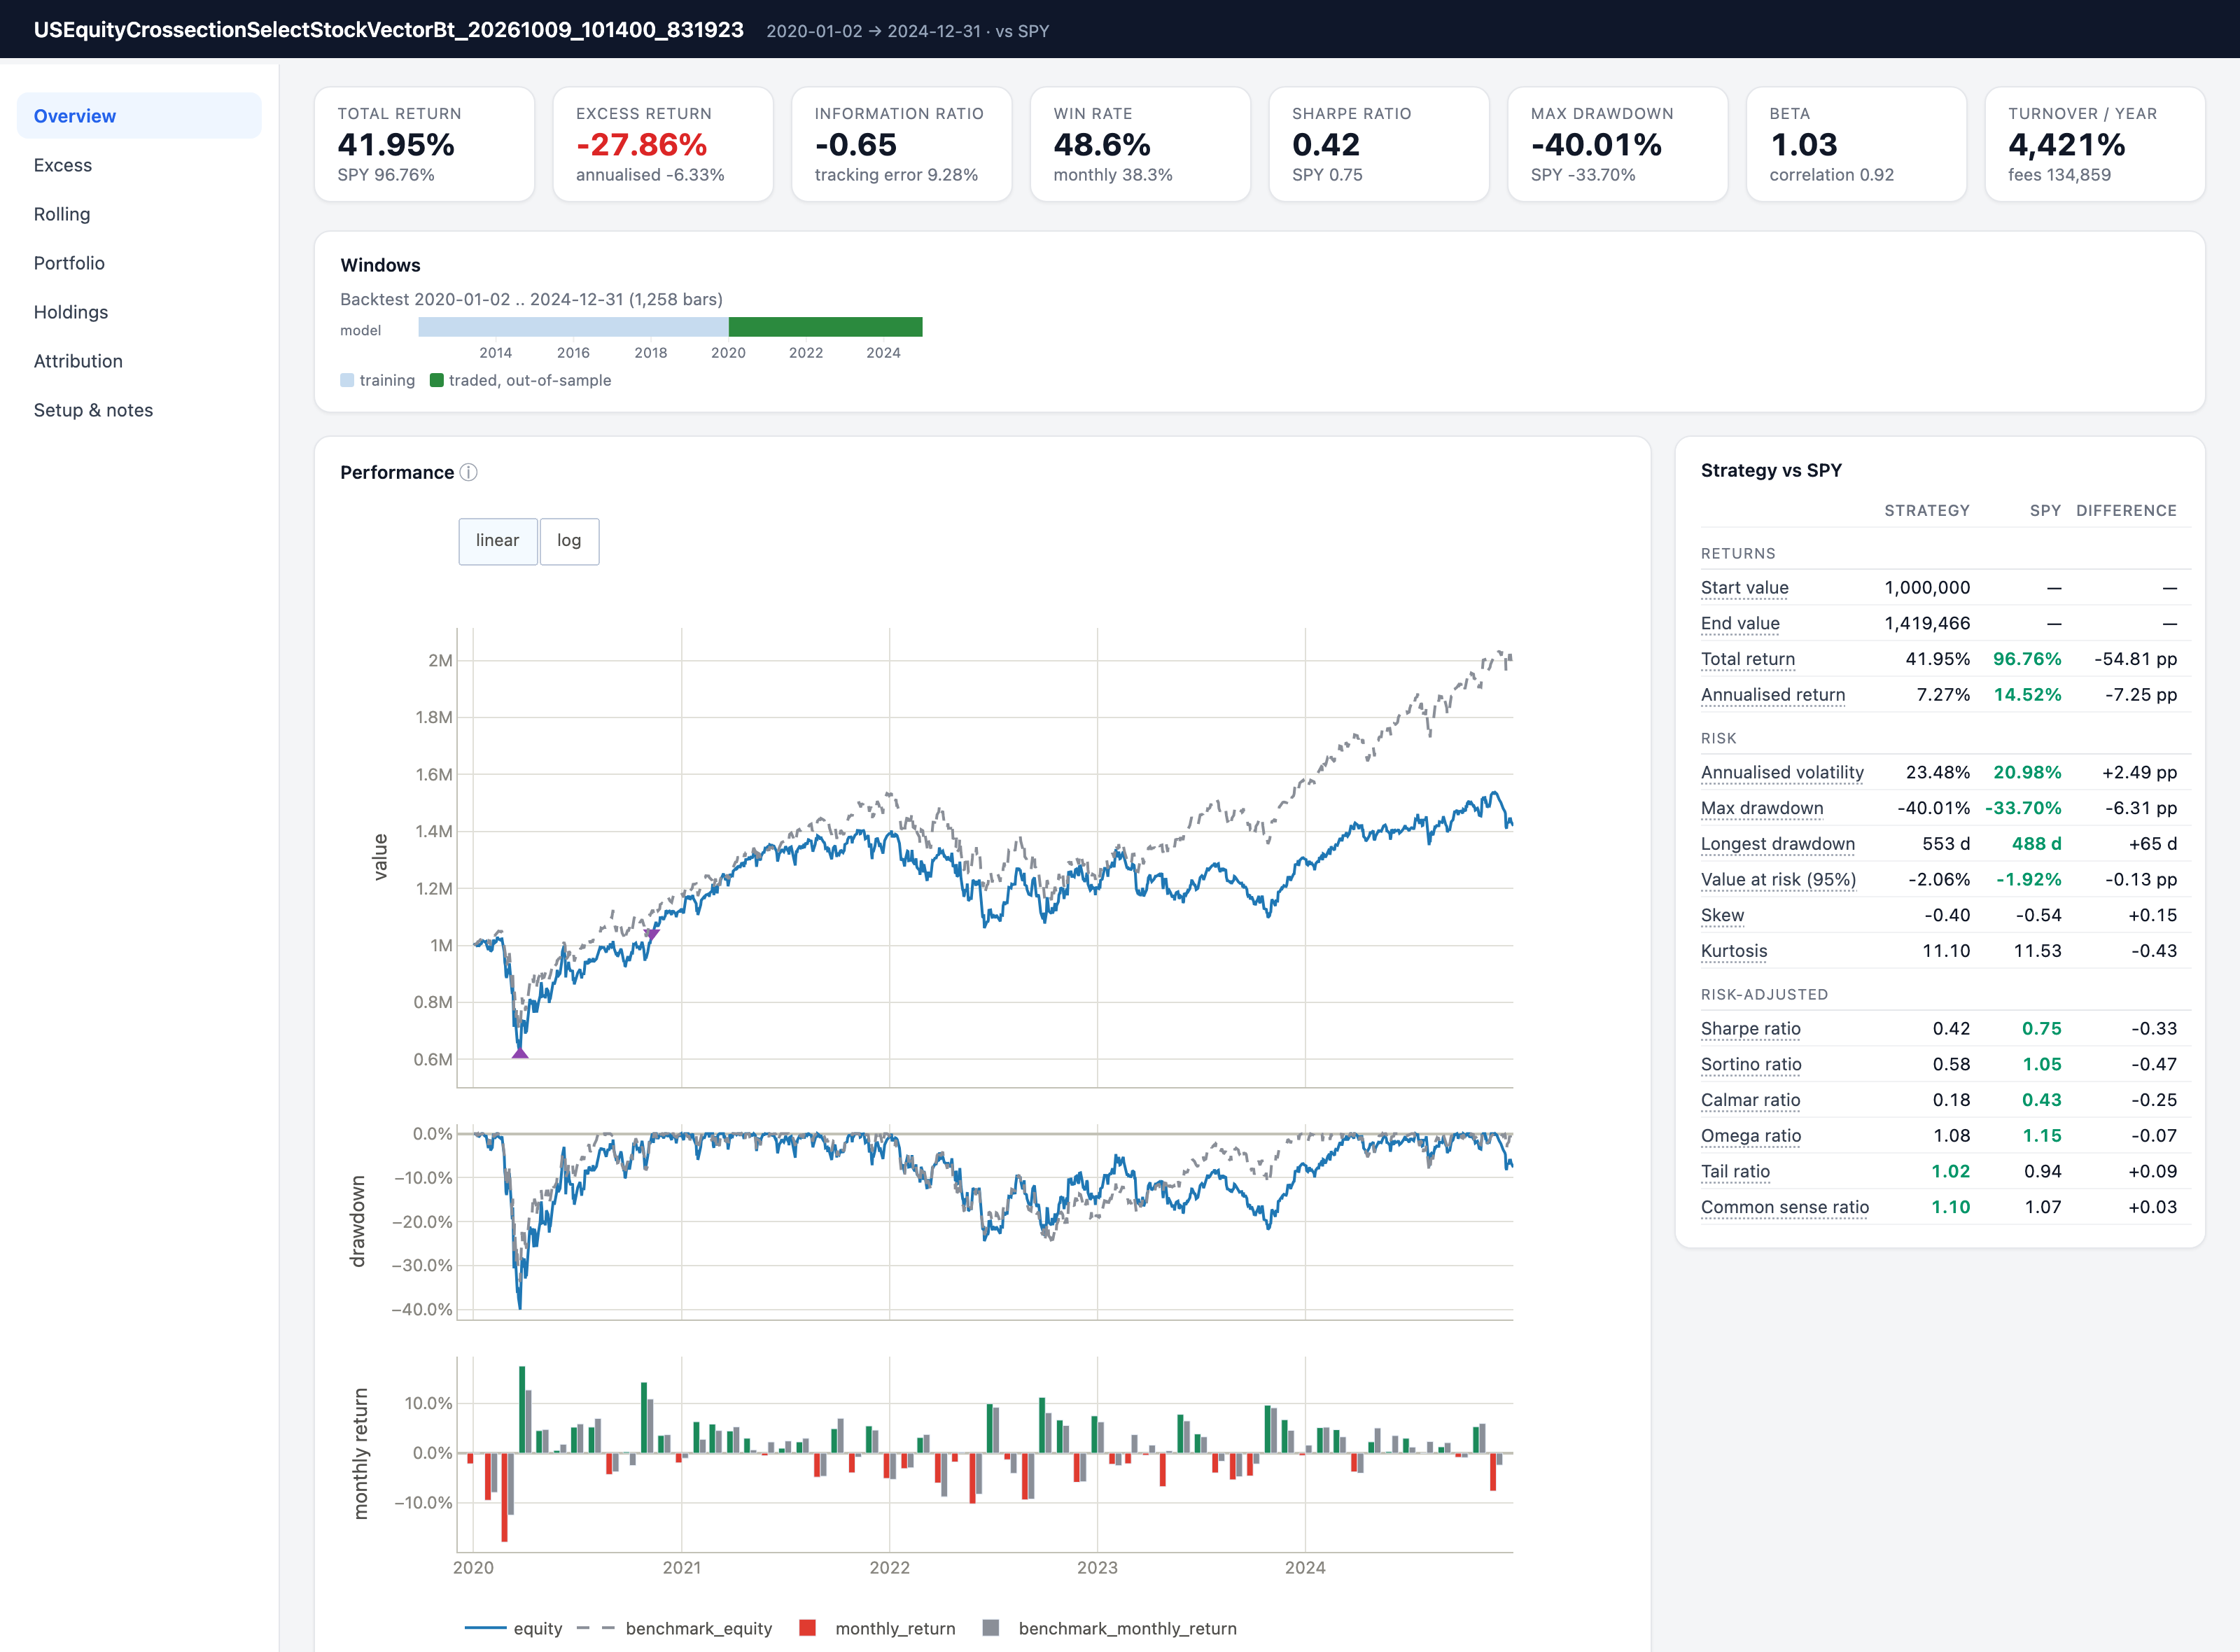This screenshot has height=1652, width=2240.
Task: Click the Beta 1.03 card
Action: (1856, 144)
